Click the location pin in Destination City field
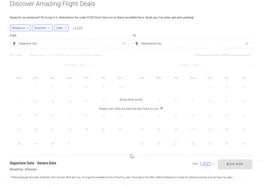 click(137, 43)
